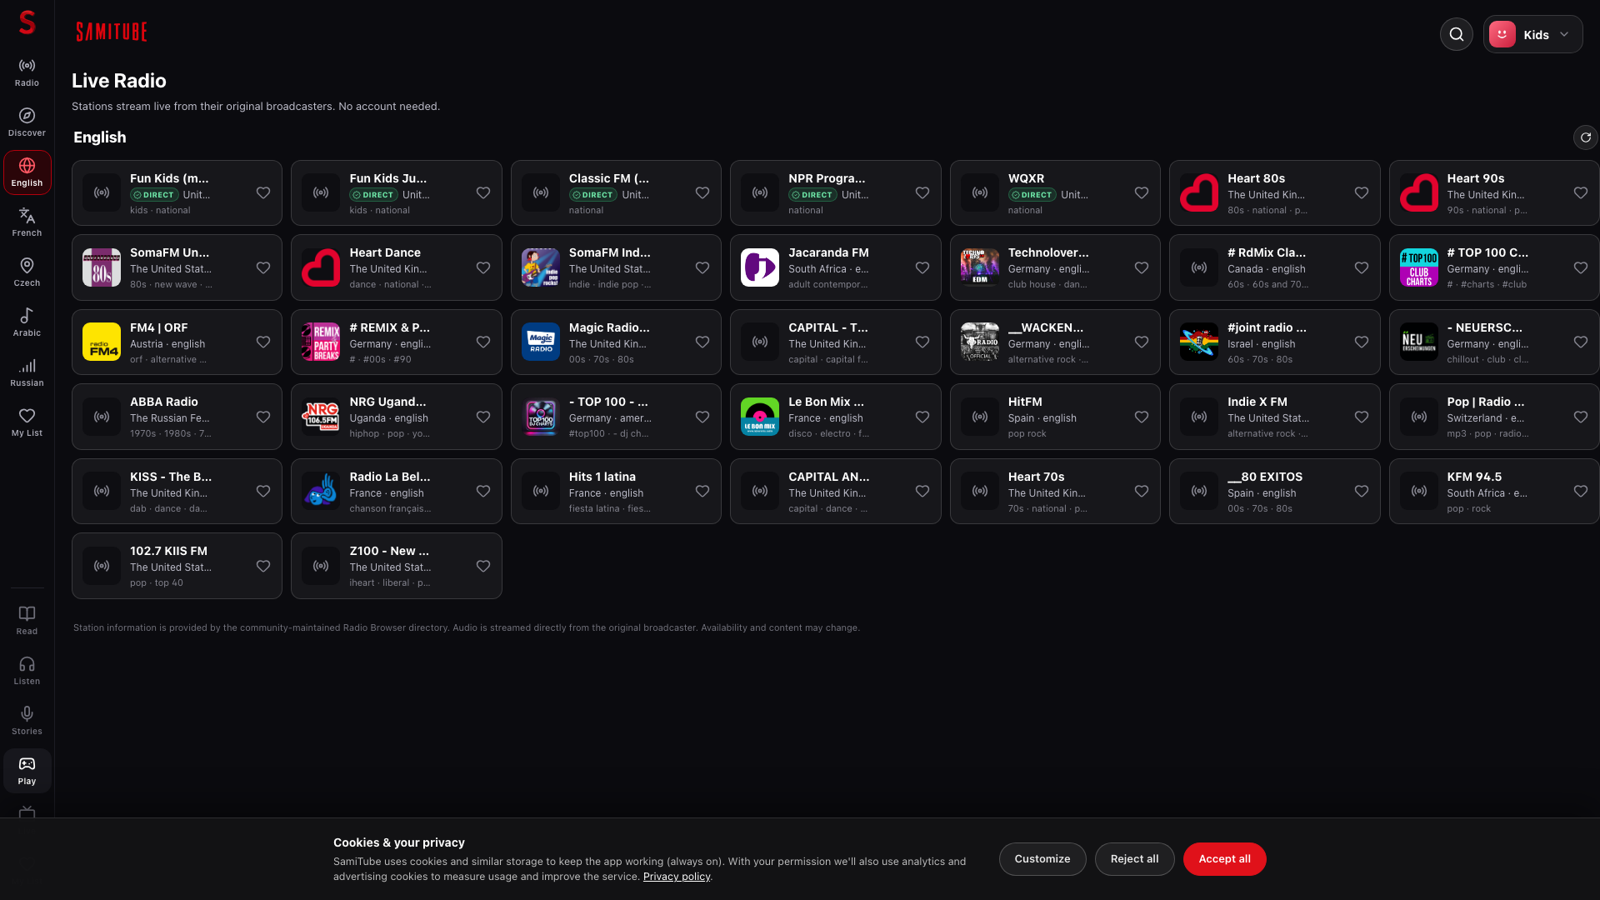Open the search icon in header

pos(1456,34)
